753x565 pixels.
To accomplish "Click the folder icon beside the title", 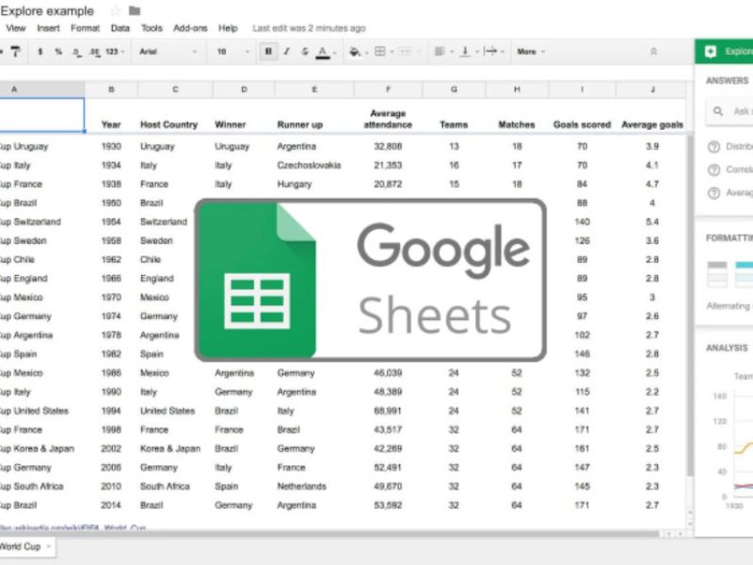I will click(x=135, y=10).
